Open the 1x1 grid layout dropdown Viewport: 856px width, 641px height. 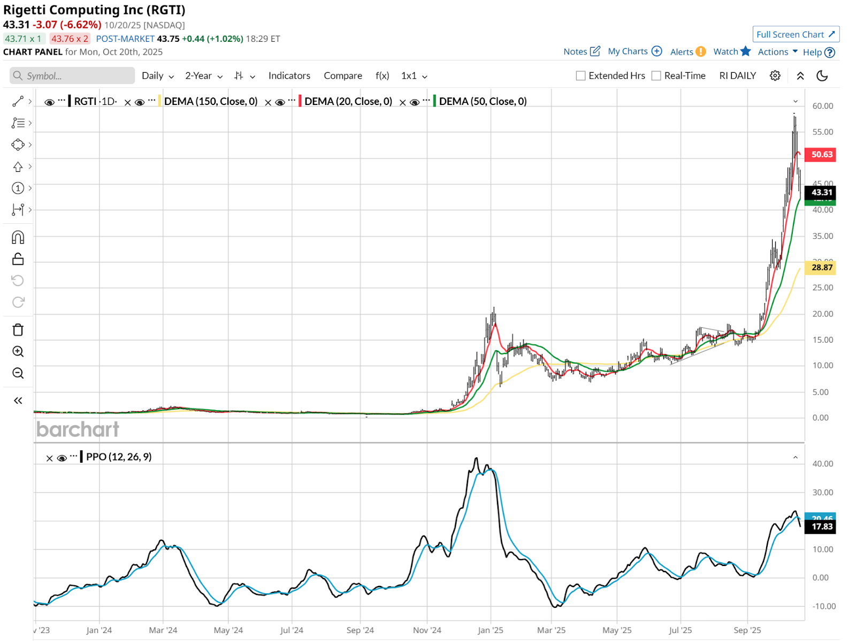pyautogui.click(x=414, y=76)
